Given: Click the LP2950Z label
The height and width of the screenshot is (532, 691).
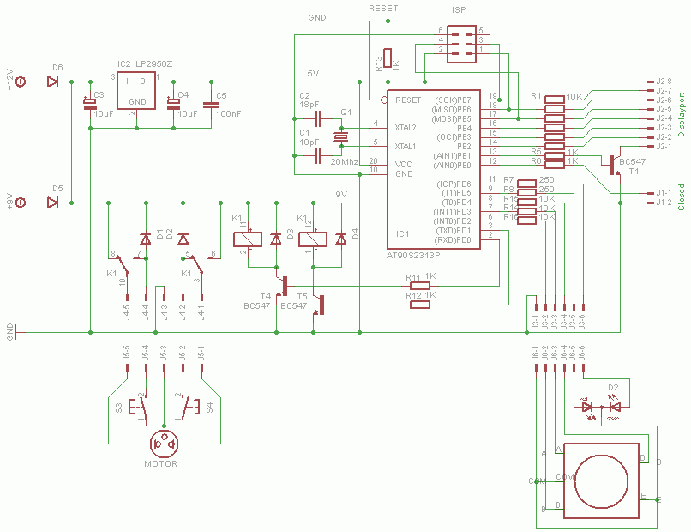Looking at the screenshot, I should pos(153,64).
